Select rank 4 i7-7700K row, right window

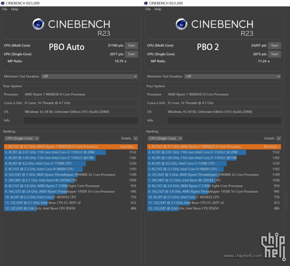214,163
